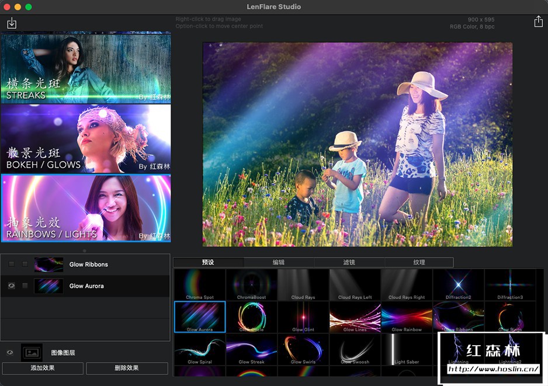Click the share/export icon at top right
The image size is (548, 386).
coord(538,22)
